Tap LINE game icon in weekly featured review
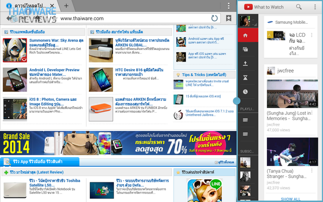The height and width of the screenshot is (202, 323). coord(204,190)
